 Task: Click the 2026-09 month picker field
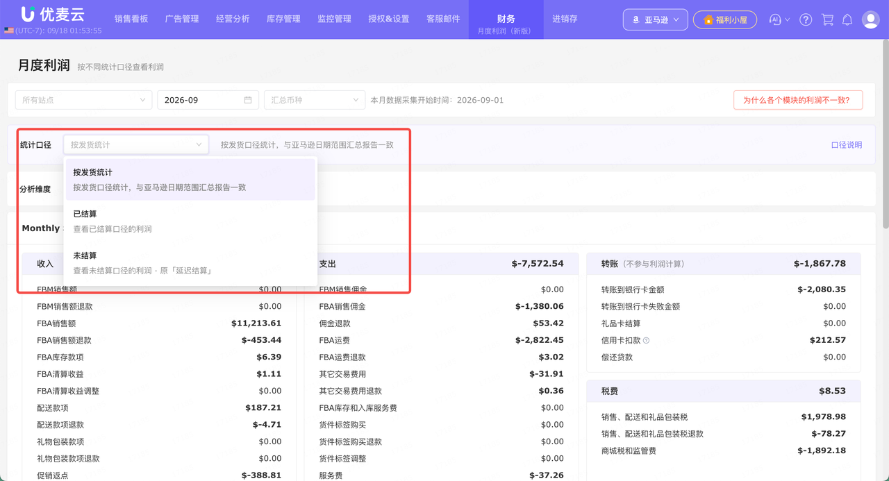click(x=208, y=100)
